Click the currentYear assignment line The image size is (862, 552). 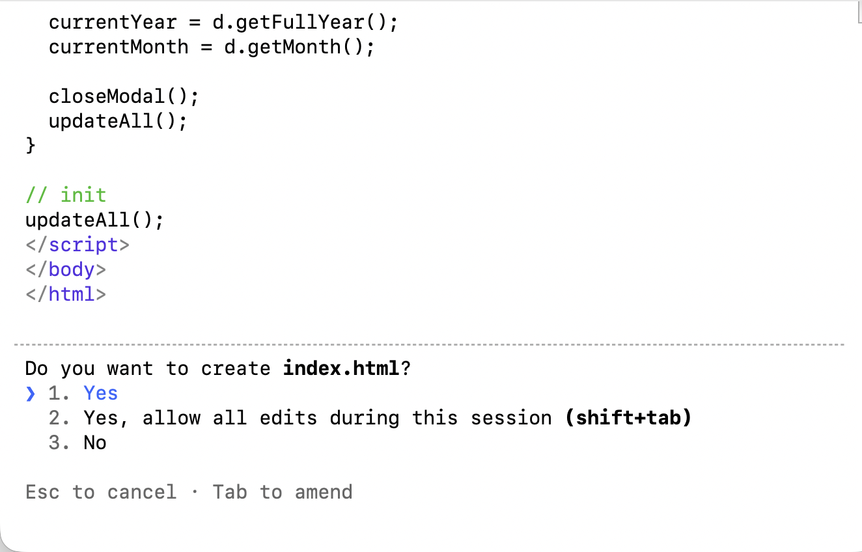[223, 22]
